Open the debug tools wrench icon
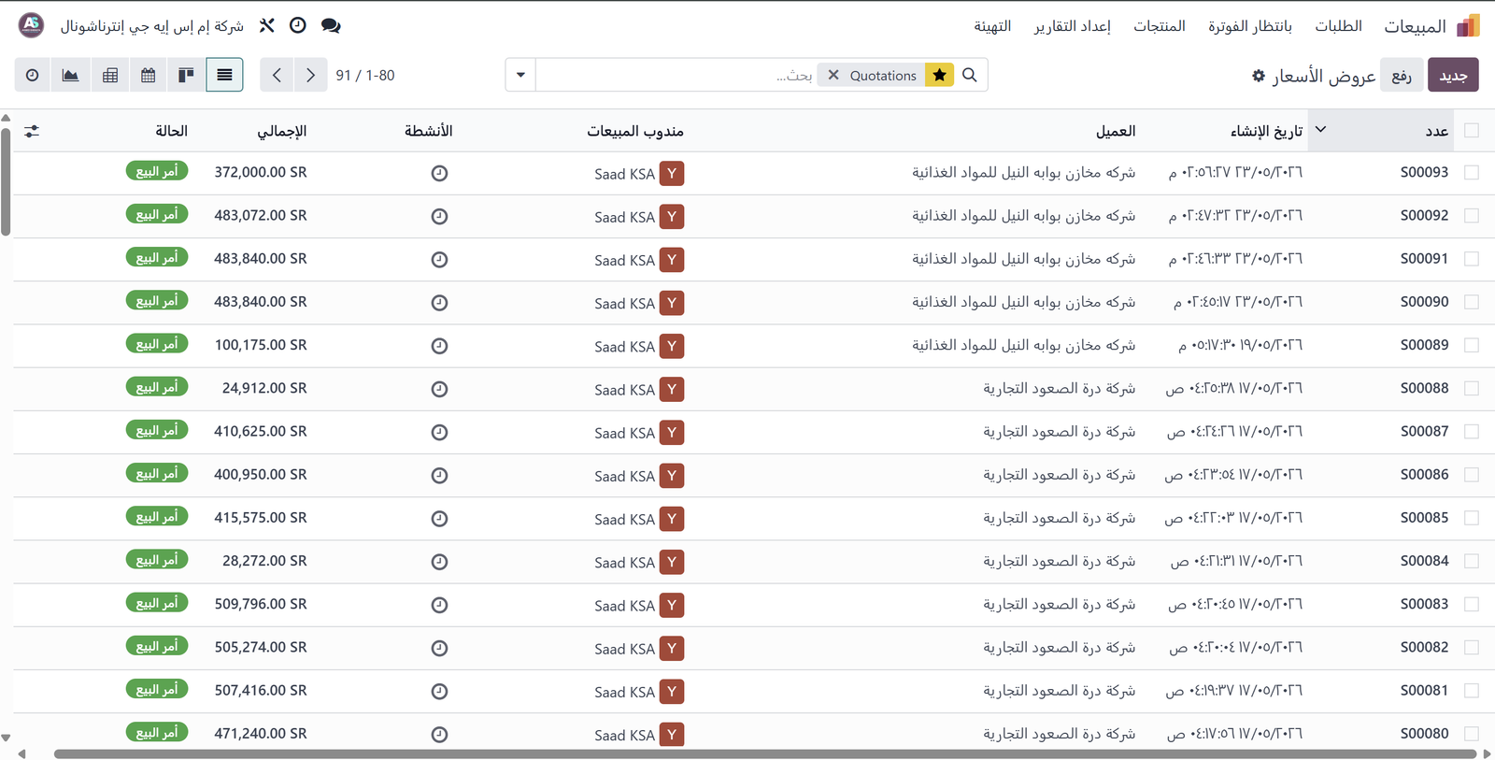This screenshot has height=760, width=1495. [x=267, y=26]
